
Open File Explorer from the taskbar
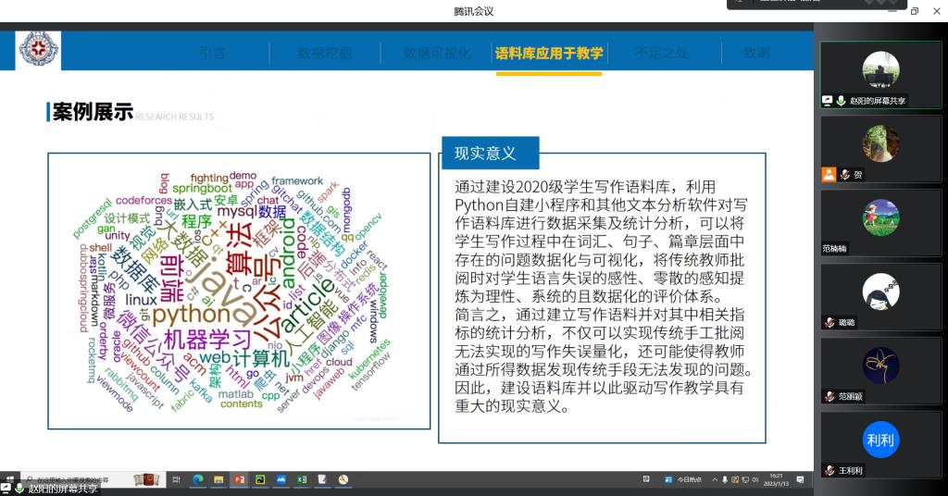[218, 479]
